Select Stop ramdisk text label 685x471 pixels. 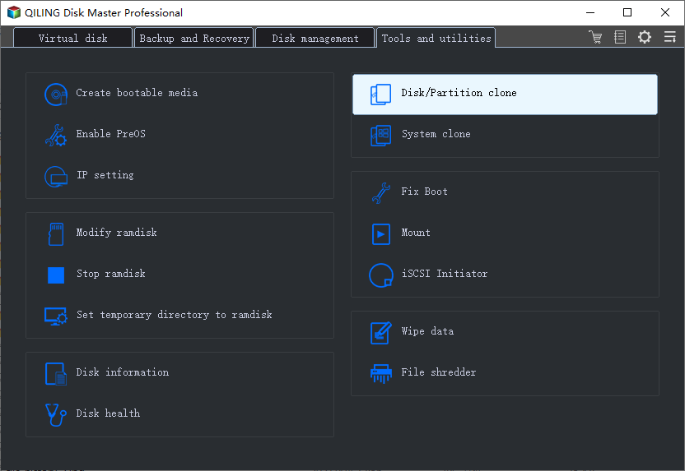[x=111, y=274]
